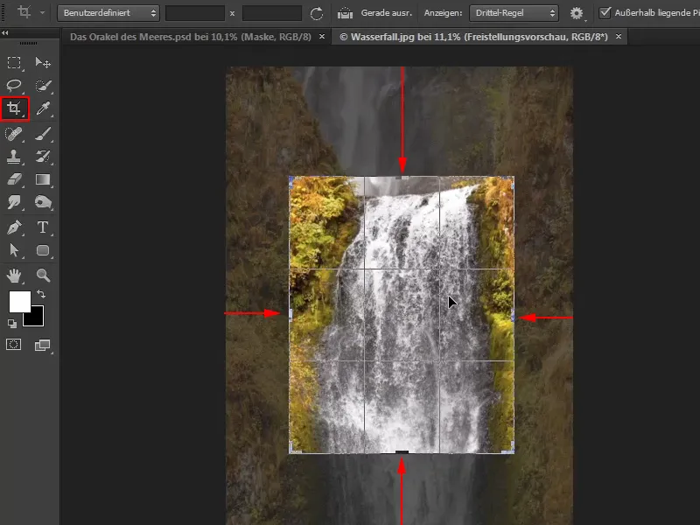The height and width of the screenshot is (525, 700).
Task: Select the Gradient tool
Action: [43, 179]
